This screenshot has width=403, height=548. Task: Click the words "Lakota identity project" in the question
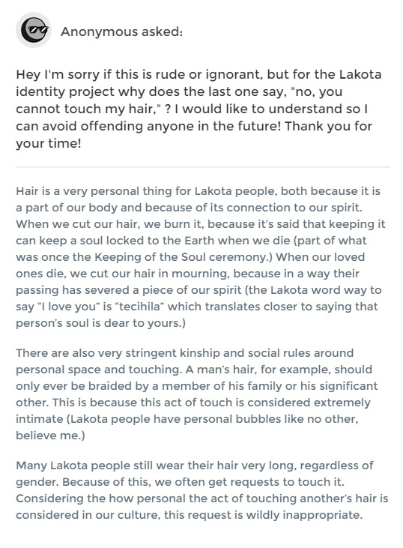pos(199,82)
